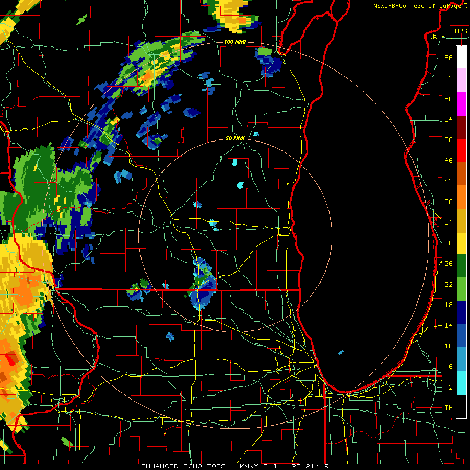Select the light green legend band

tap(461, 289)
